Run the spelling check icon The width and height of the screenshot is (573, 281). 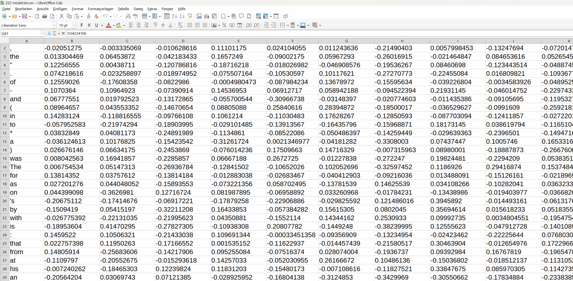135,16
